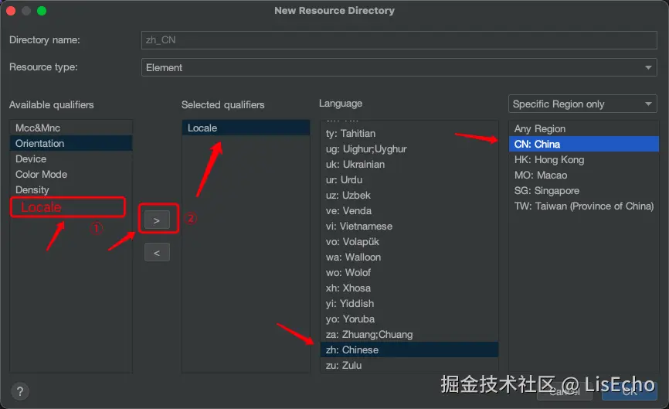Choose ug: Uighur;Uyghur language

[409, 149]
